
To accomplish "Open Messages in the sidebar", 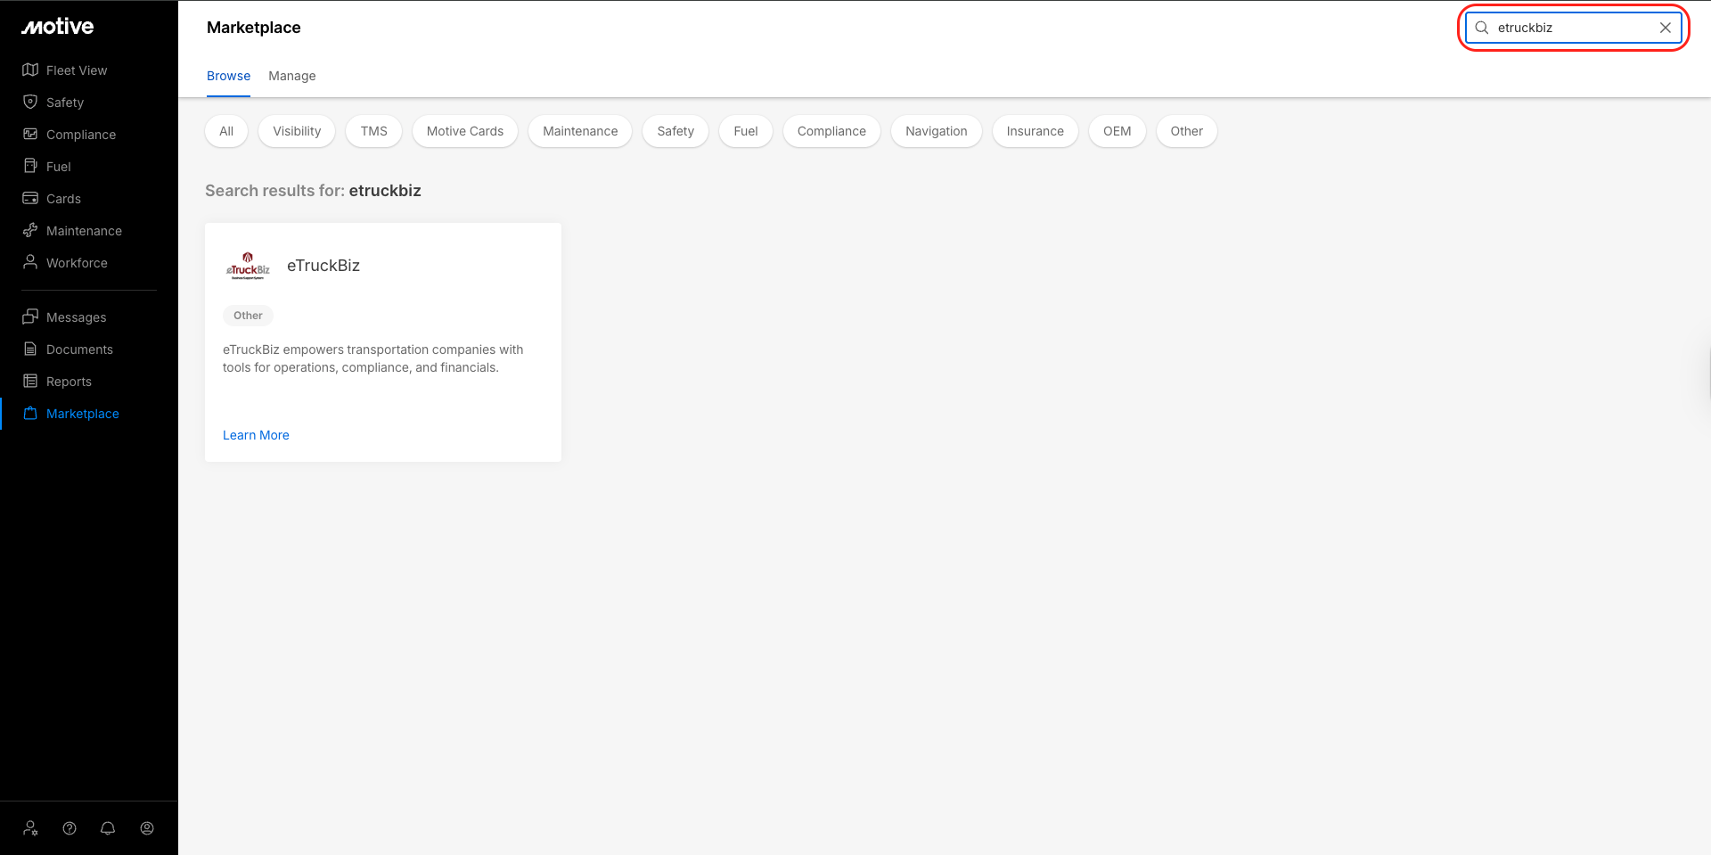I will pos(77,317).
